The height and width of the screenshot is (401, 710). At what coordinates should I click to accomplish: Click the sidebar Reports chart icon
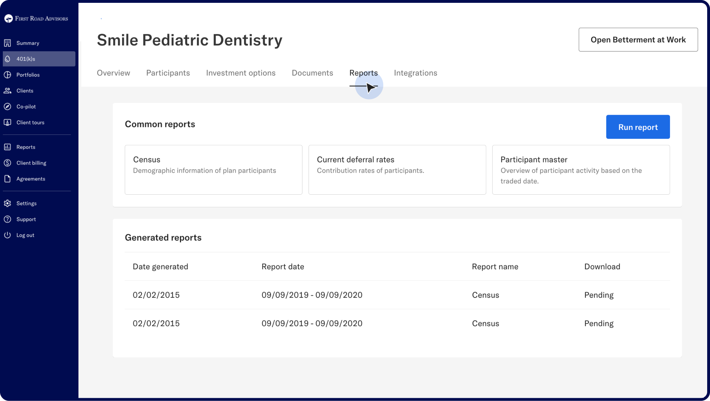[x=7, y=147]
